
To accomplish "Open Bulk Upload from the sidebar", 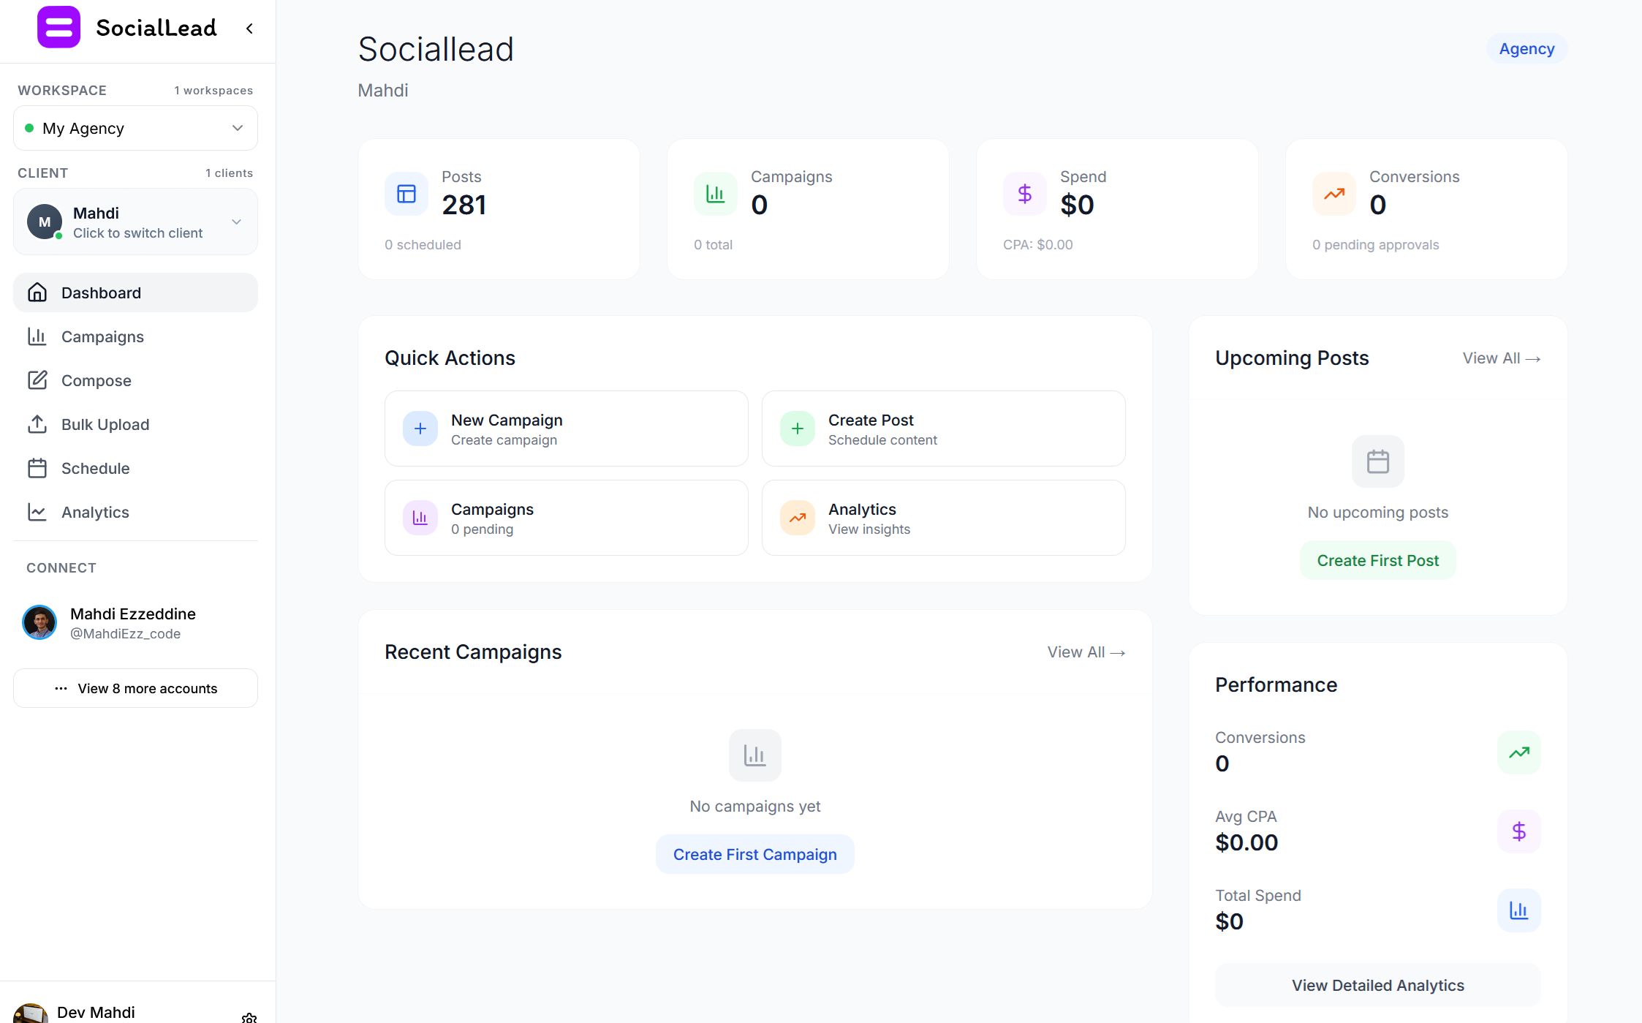I will pos(105,424).
